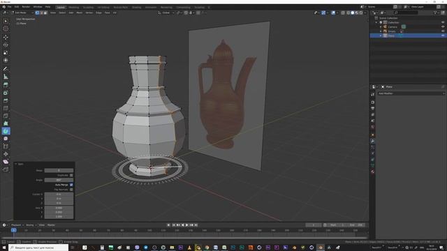Viewport: 447px width, 251px height.
Task: Click the Windows taskbar search box
Action: pos(38,248)
